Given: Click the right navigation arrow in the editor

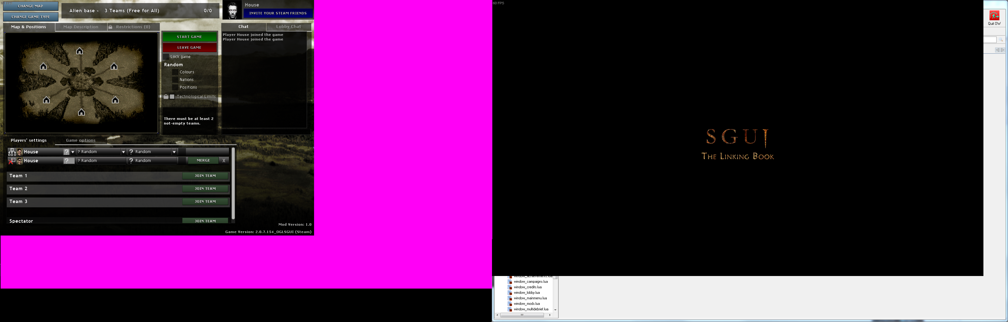Looking at the screenshot, I should coord(1002,50).
